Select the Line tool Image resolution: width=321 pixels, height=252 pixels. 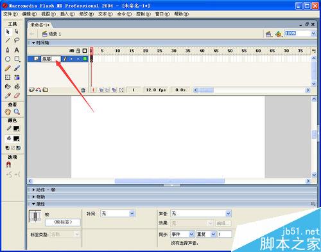click(x=8, y=40)
